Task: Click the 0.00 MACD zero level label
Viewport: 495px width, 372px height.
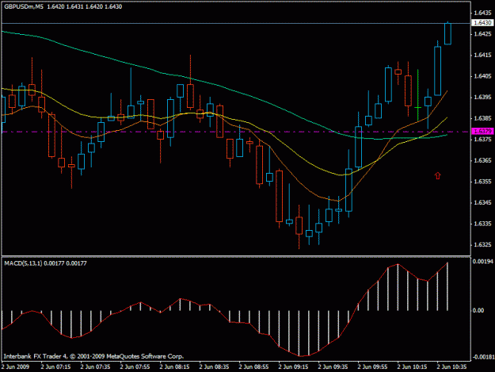Action: (x=478, y=311)
